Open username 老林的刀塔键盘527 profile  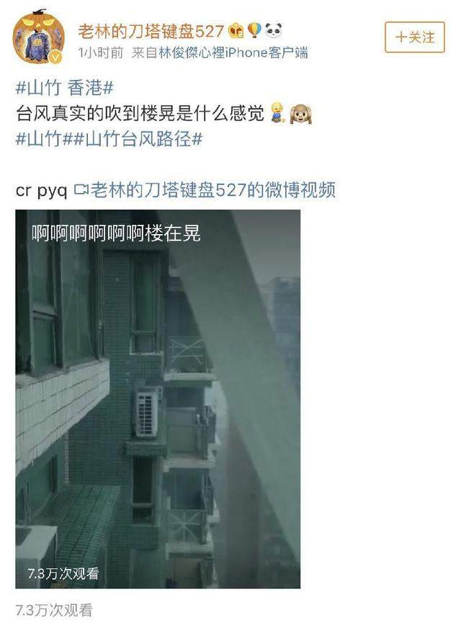click(x=151, y=31)
